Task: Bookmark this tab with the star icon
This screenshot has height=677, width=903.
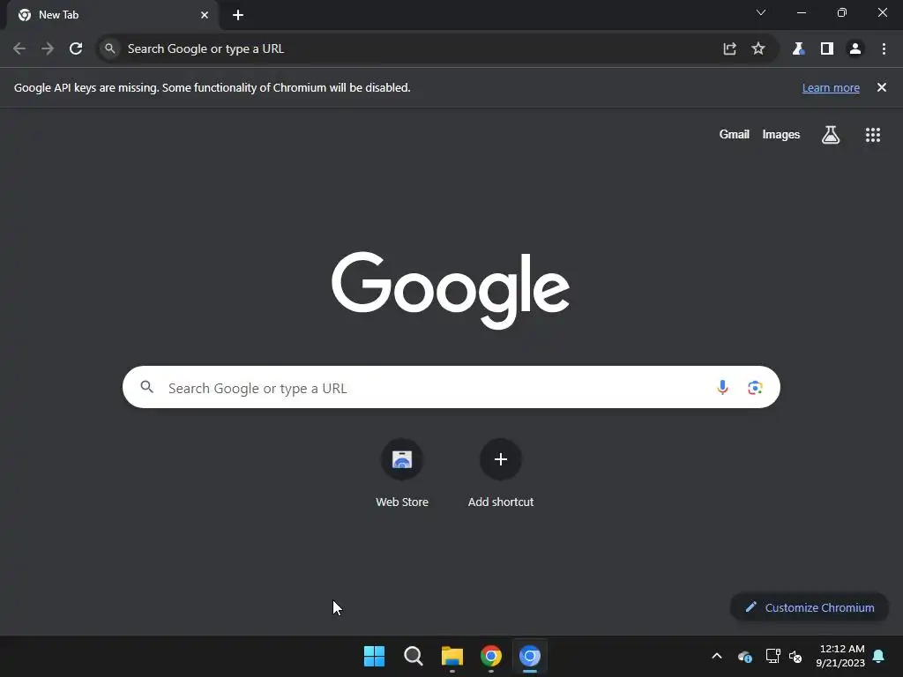Action: [x=758, y=49]
